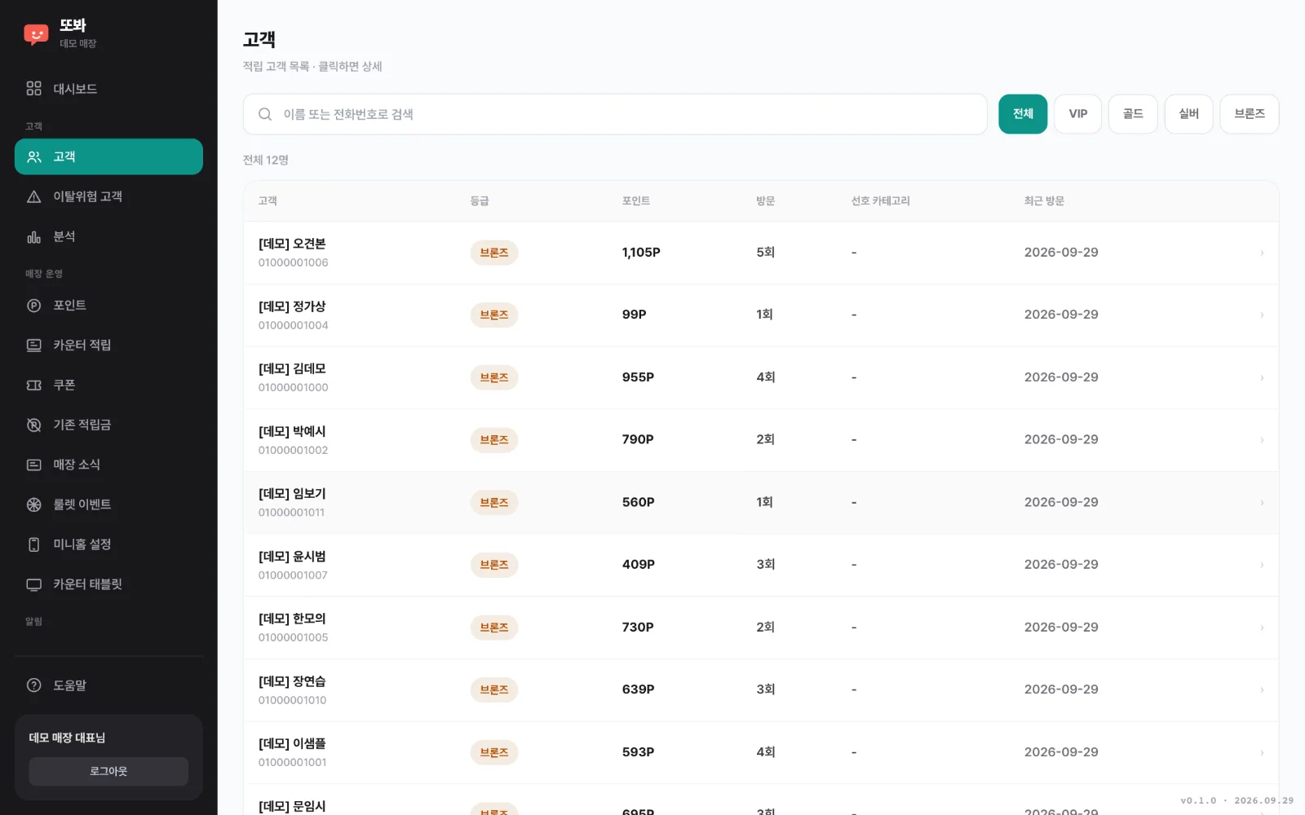Open details chevron for 정가상 row

pos(1262,315)
